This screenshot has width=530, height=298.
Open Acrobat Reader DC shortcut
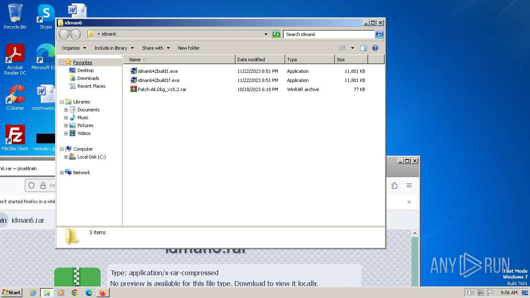[15, 60]
